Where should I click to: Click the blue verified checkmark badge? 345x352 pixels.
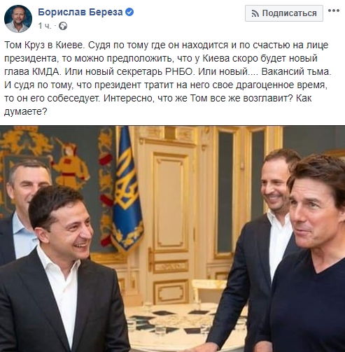[x=129, y=12]
